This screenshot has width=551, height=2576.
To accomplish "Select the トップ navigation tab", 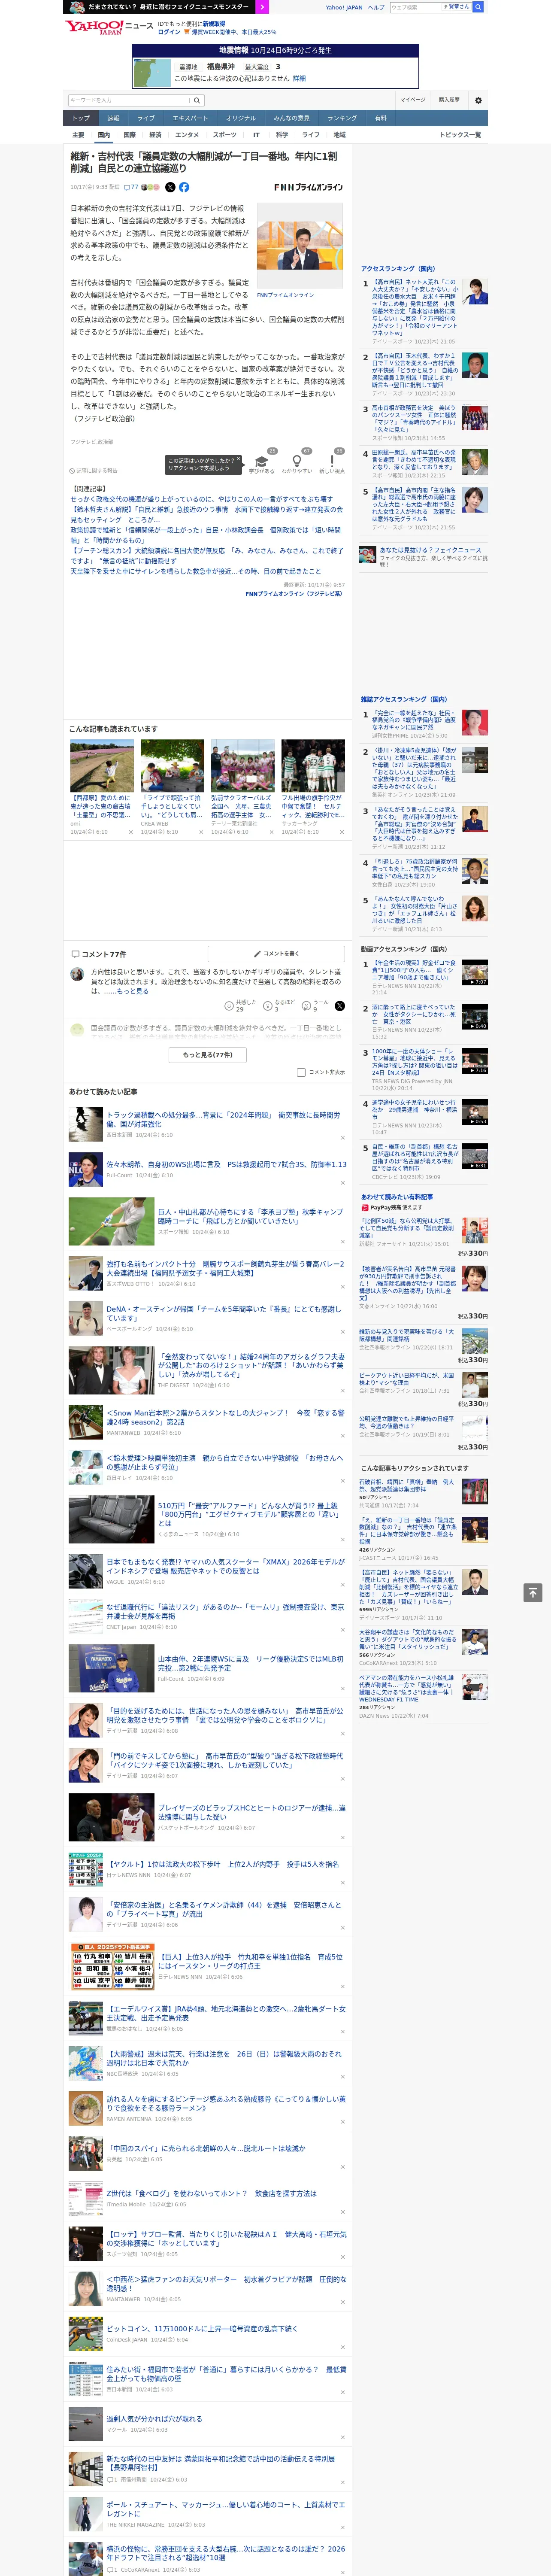I will pyautogui.click(x=82, y=118).
